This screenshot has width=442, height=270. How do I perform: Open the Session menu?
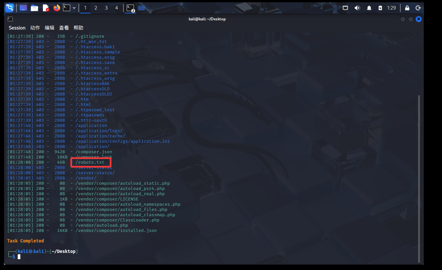point(17,28)
